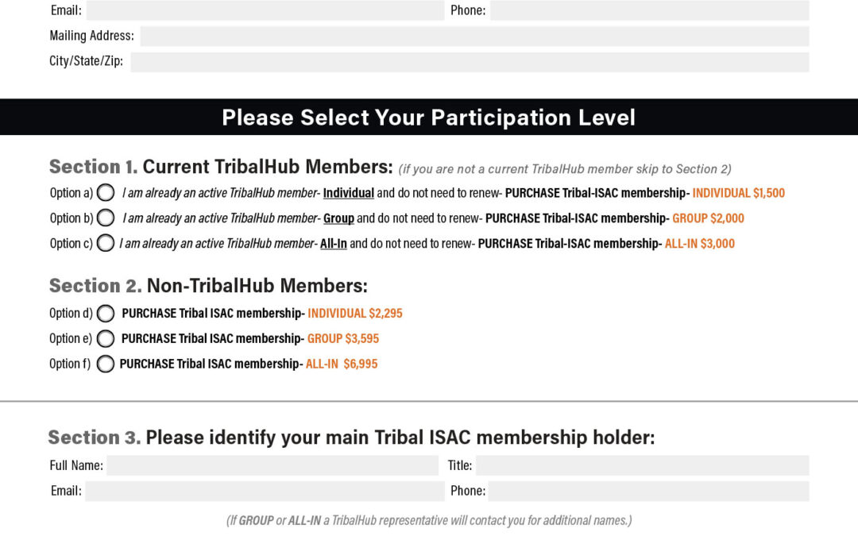The image size is (858, 536).
Task: Click the Section 2 Non-TribalHub Members heading
Action: point(208,286)
